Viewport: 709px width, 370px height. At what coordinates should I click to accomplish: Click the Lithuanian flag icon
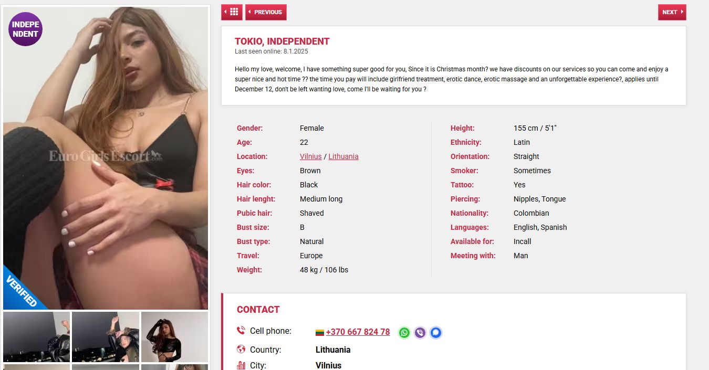(x=319, y=332)
